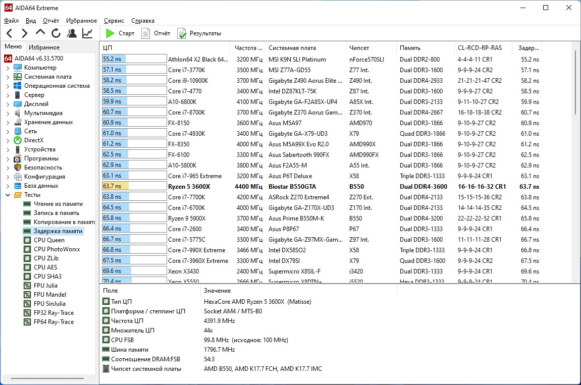
Task: Sort by the CL-RCD-RP-RAS column header
Action: coord(483,48)
